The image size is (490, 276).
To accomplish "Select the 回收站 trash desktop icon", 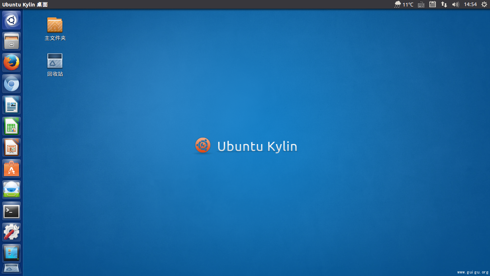I will pyautogui.click(x=55, y=65).
